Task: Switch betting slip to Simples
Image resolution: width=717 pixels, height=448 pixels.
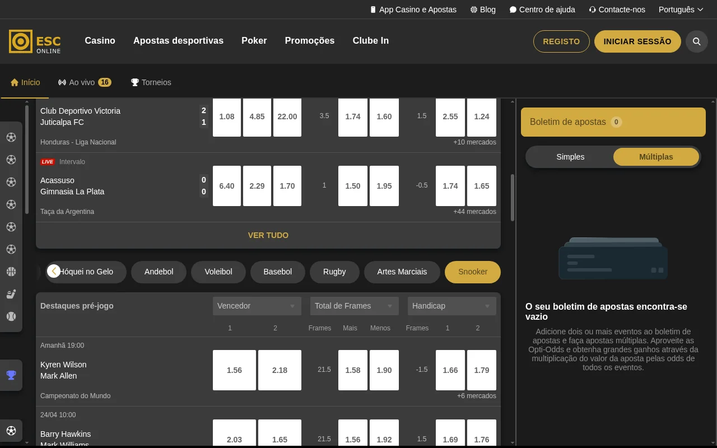Action: [570, 157]
